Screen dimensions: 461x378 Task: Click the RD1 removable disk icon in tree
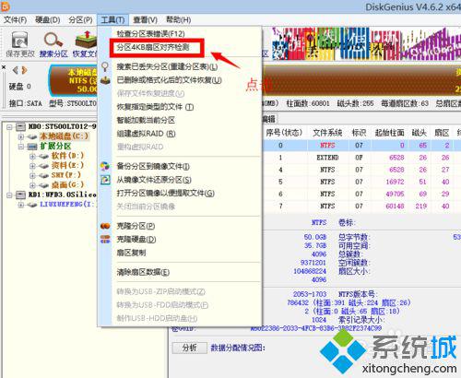click(x=21, y=195)
